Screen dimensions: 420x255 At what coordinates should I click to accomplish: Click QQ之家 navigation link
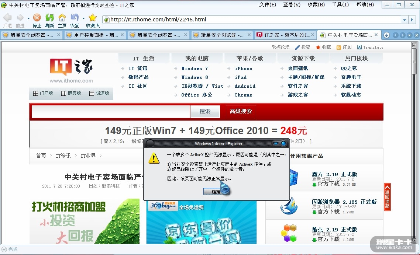point(348,69)
